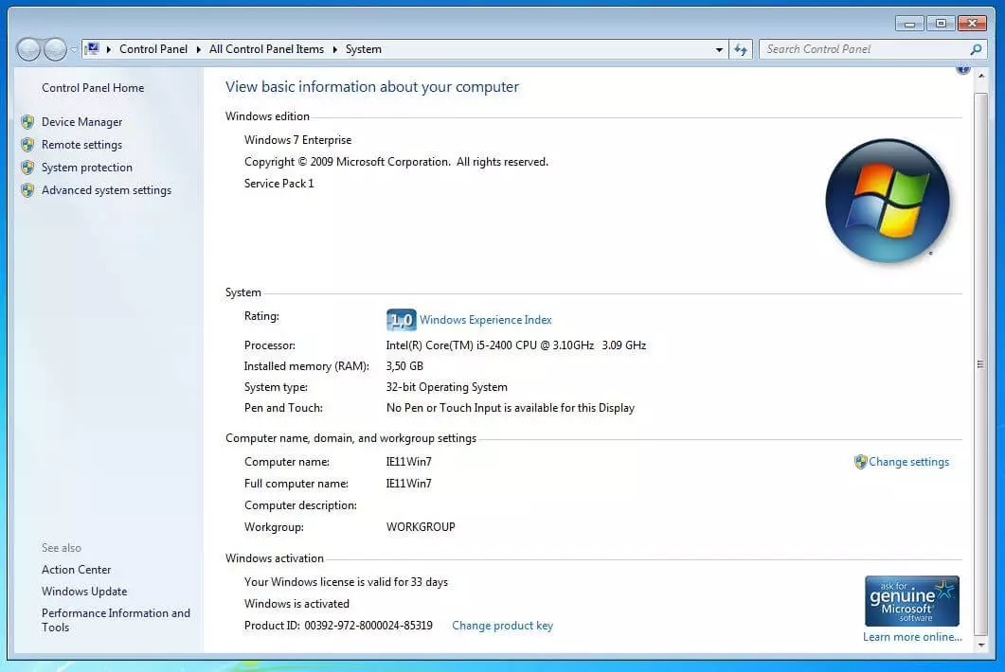Open Action Center under See also
This screenshot has height=672, width=1005.
coord(77,570)
